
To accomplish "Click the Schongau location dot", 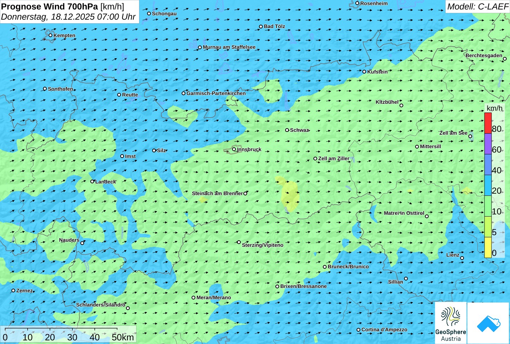I will click(149, 13).
